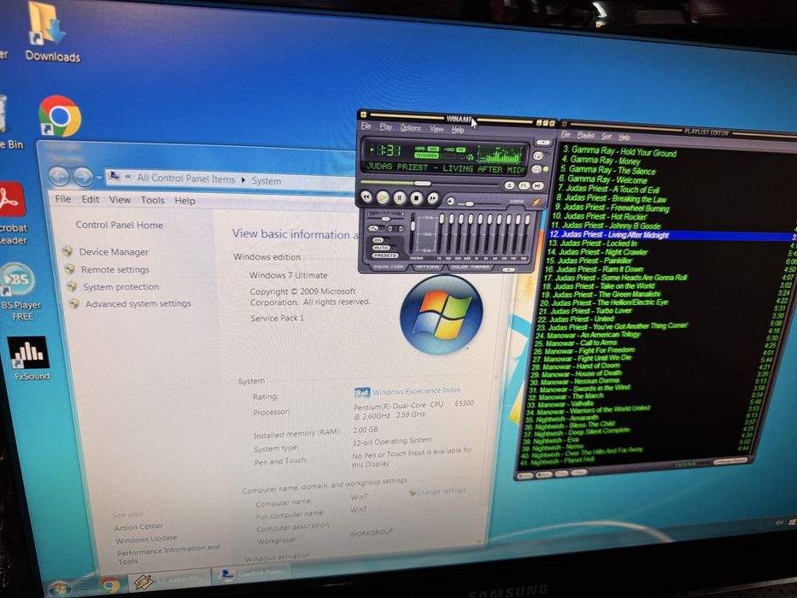Open the Control Panel Home link
This screenshot has height=598, width=797.
tap(120, 225)
